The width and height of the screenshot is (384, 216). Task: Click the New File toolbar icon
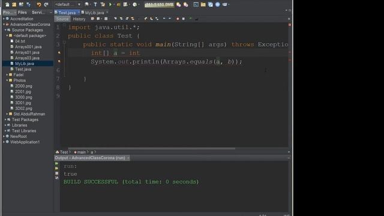[x=7, y=4]
